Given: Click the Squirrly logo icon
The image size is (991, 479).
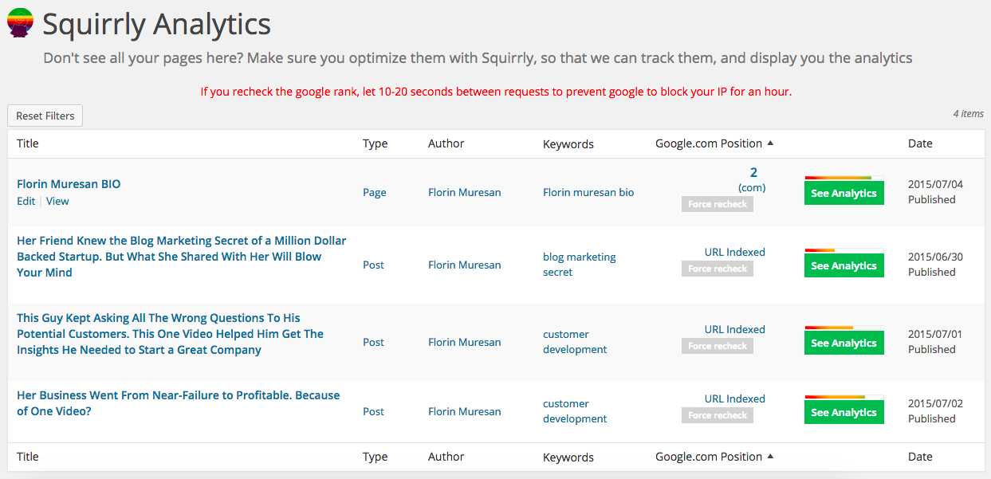Looking at the screenshot, I should (20, 23).
